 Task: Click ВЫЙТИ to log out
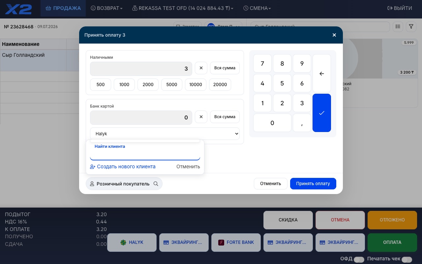(400, 8)
